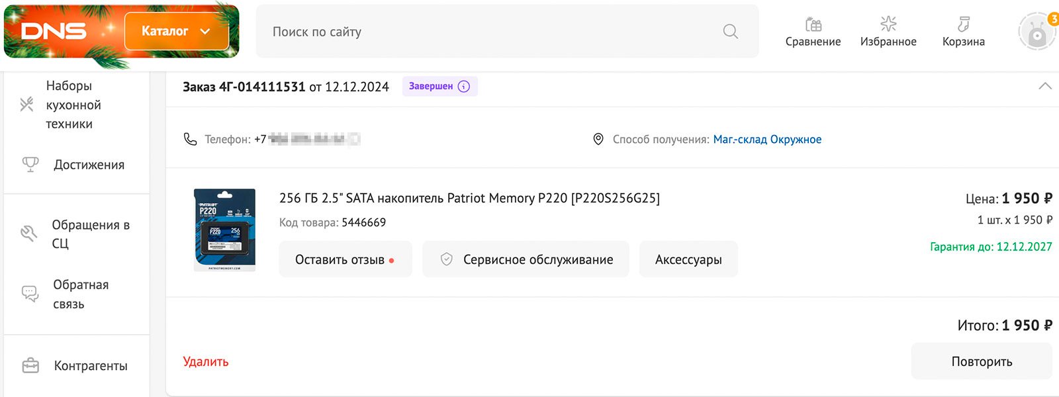
Task: Click the DNS logo
Action: point(54,31)
